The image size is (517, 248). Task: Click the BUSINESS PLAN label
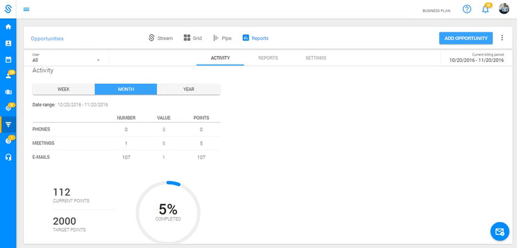[436, 11]
